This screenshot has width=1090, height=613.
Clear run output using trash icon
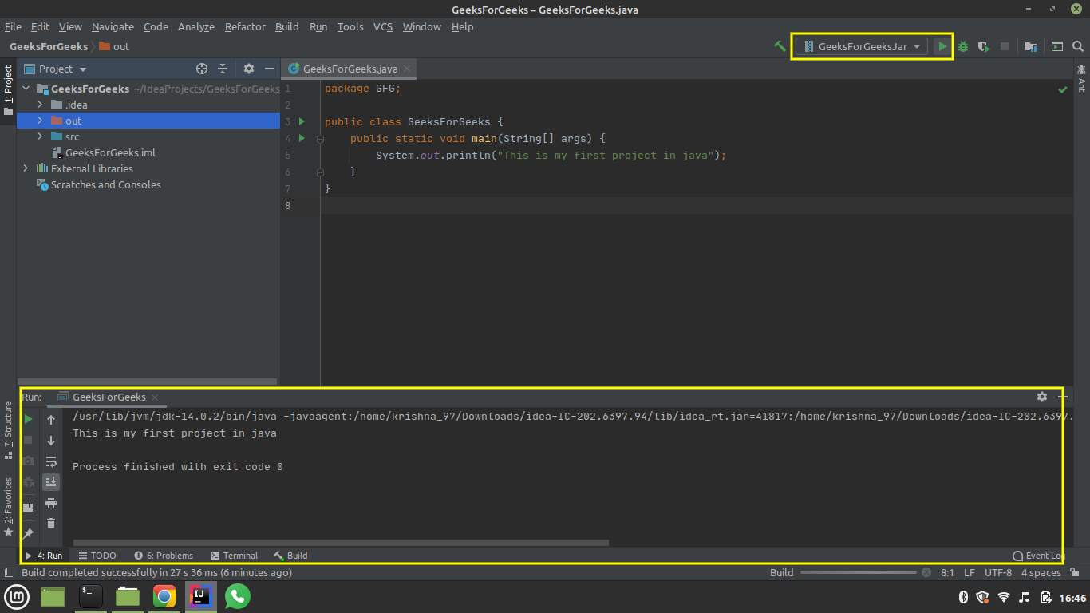[51, 524]
